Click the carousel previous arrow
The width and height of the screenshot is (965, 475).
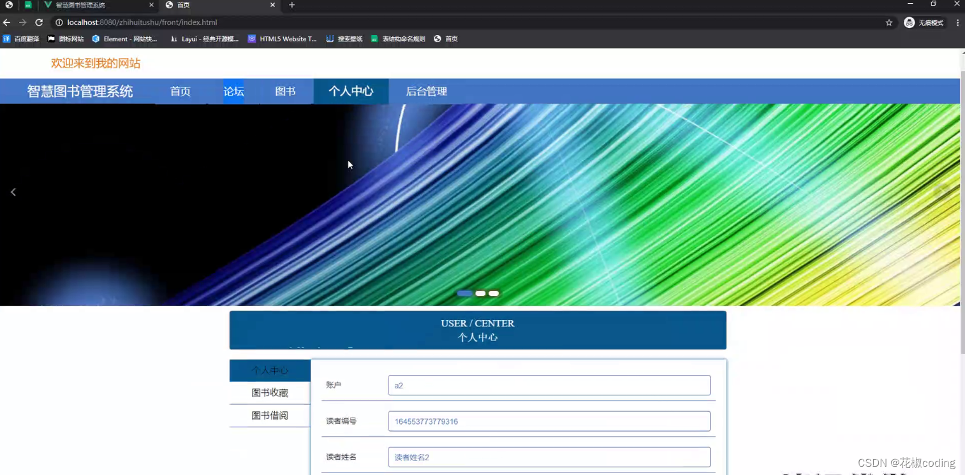13,192
